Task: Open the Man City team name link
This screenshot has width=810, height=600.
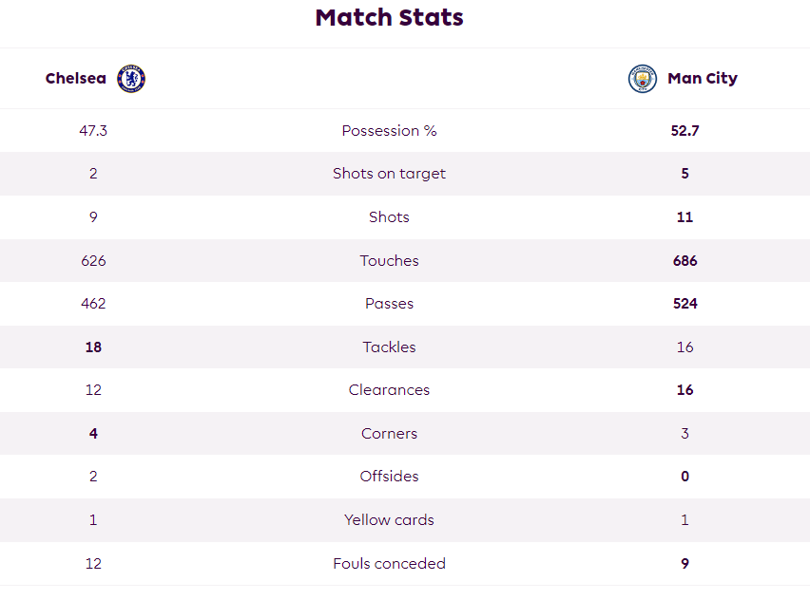Action: coord(703,79)
